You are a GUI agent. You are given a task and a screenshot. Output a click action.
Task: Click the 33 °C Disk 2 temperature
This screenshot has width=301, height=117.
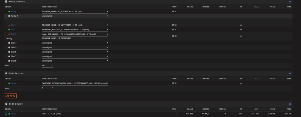click(x=174, y=30)
